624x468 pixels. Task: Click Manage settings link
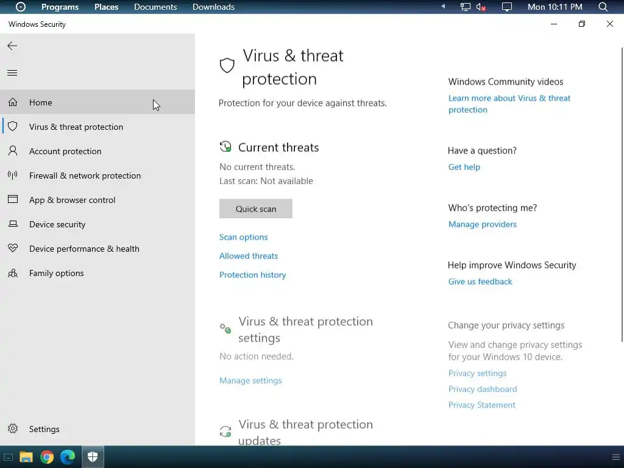[x=250, y=380]
